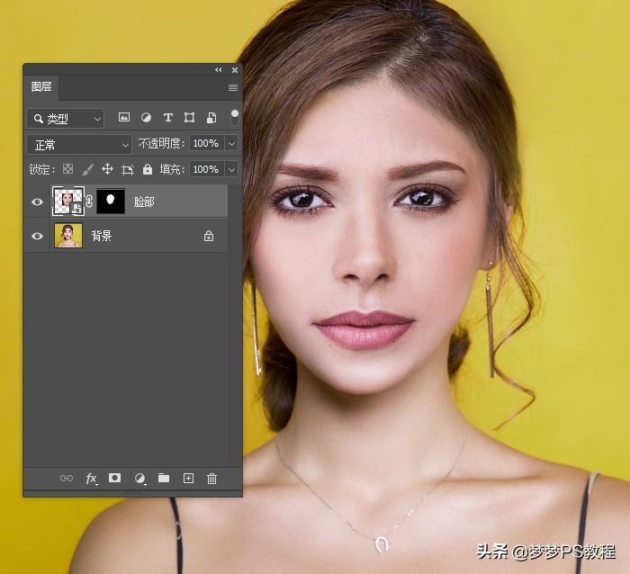This screenshot has width=630, height=574.
Task: Click the create new layer plus icon
Action: [x=188, y=479]
